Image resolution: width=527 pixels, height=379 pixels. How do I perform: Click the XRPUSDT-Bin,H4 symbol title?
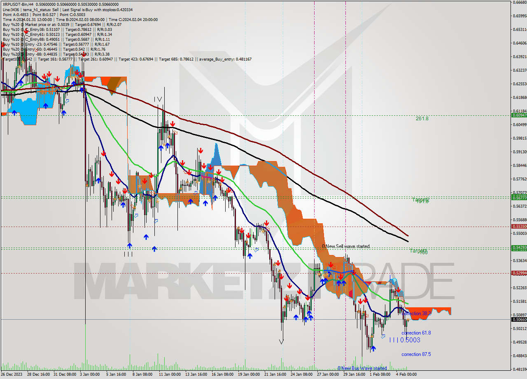click(17, 4)
